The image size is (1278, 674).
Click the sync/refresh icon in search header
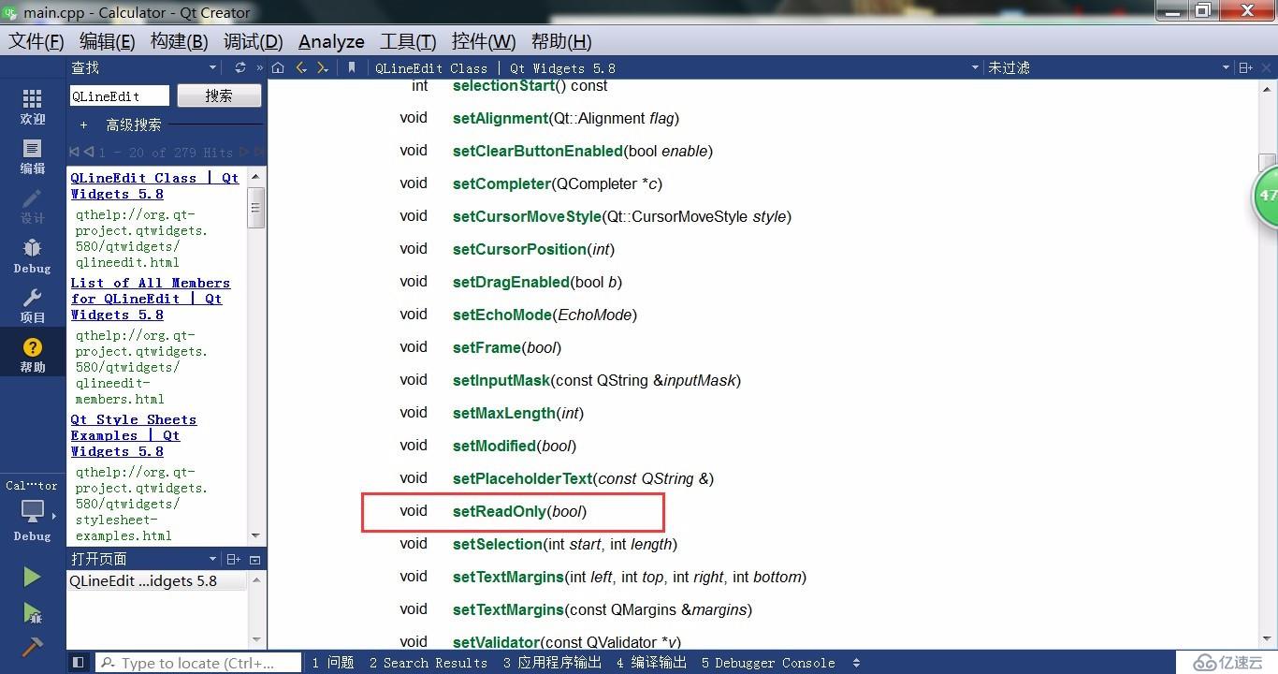[x=240, y=67]
